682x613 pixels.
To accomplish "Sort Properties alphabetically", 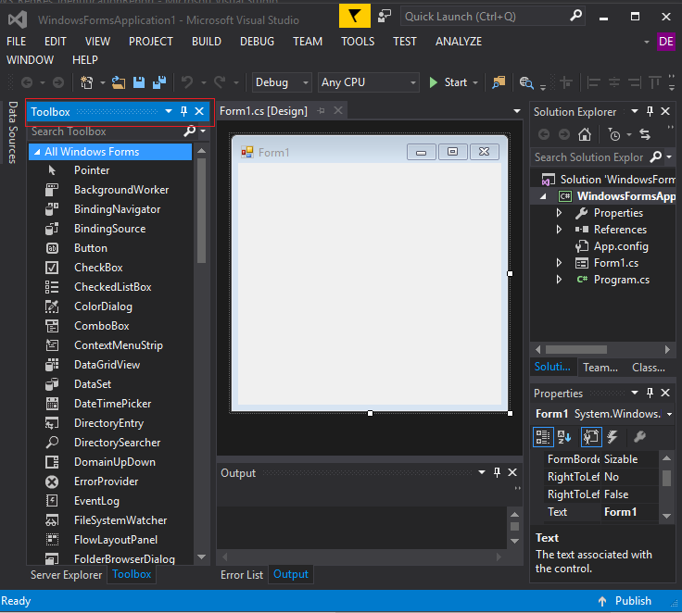I will [564, 437].
